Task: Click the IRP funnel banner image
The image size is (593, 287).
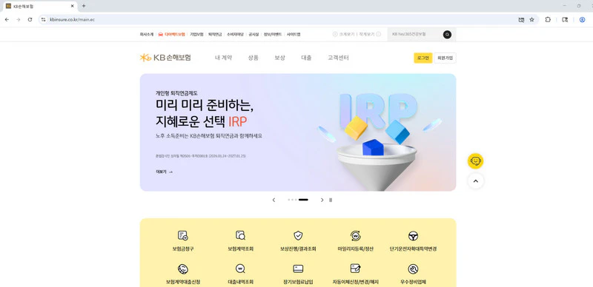Action: 380,141
